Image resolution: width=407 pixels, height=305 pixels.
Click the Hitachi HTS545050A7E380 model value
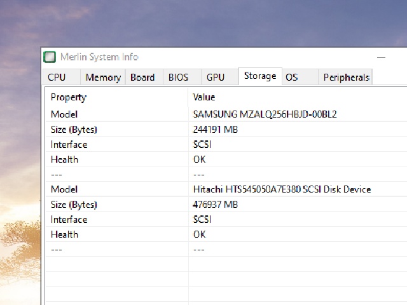point(282,189)
